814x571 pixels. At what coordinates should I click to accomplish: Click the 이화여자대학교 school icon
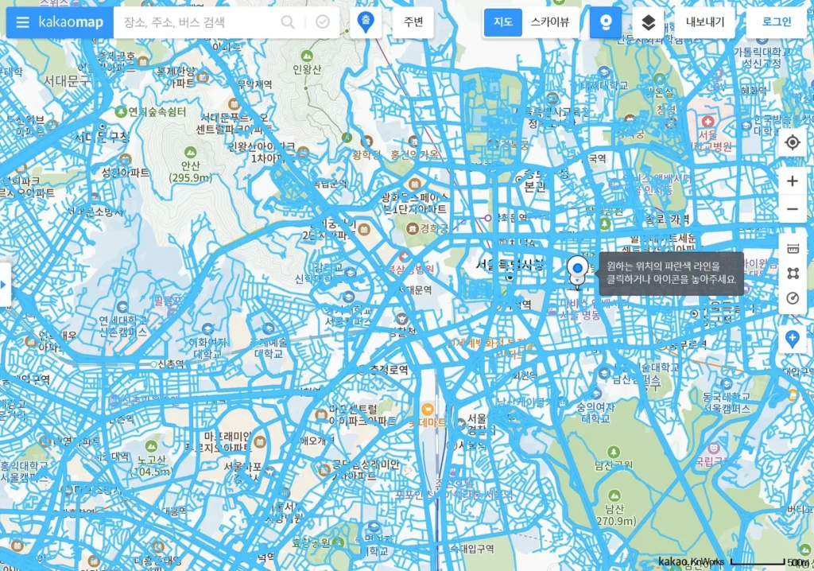pyautogui.click(x=208, y=329)
